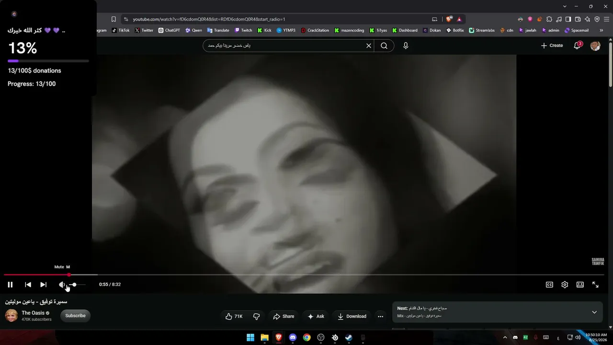Click the video time 0:55 / 8:32
The image size is (613, 345).
click(x=110, y=285)
